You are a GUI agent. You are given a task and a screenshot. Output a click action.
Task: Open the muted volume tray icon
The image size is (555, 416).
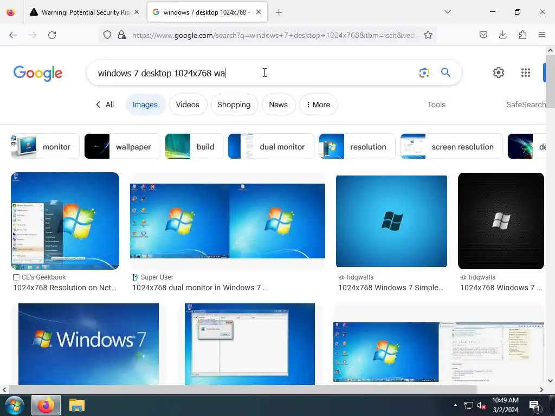pos(481,405)
